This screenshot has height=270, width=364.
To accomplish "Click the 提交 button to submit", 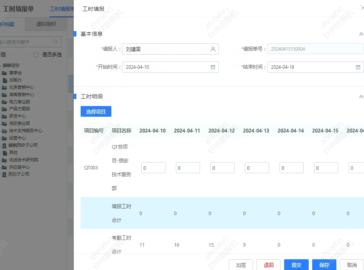I will 296,265.
